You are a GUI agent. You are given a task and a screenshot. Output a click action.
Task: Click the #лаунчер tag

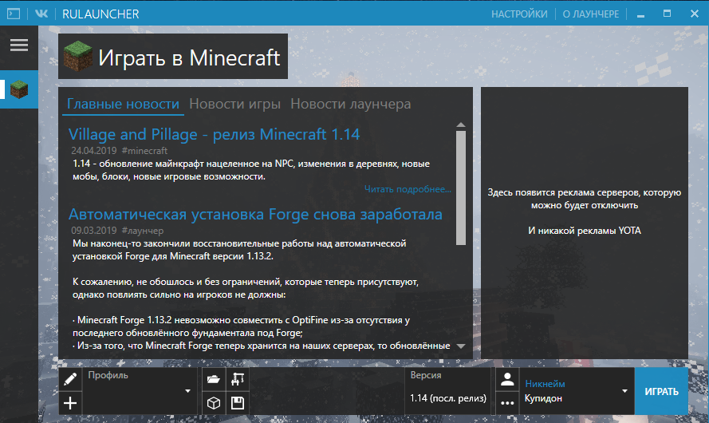tap(143, 231)
